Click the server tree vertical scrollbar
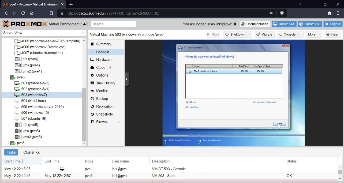Screen dimensions: 344x183 point(84,115)
